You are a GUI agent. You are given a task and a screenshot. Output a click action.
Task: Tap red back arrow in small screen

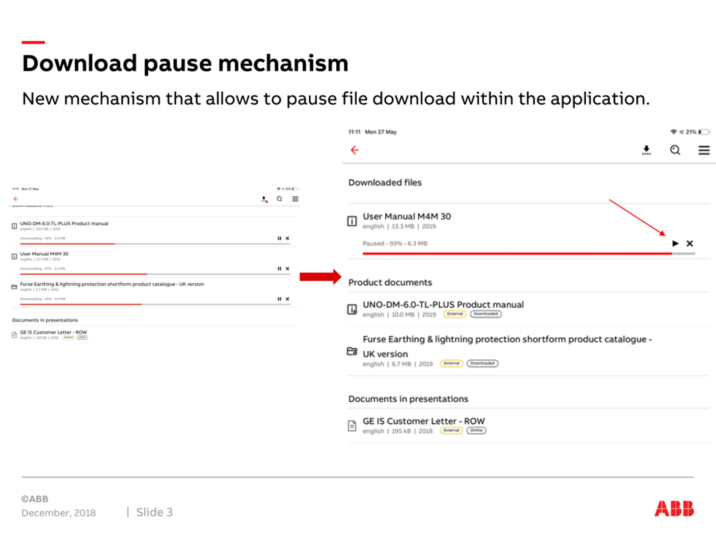point(16,199)
